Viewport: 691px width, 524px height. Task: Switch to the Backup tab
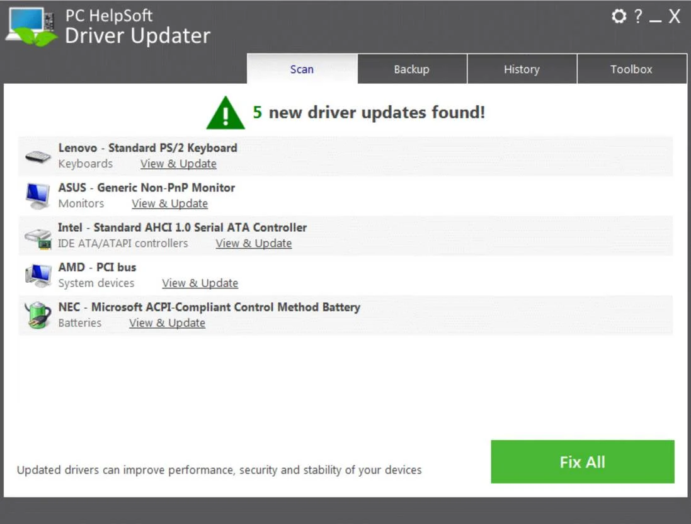[x=412, y=69]
